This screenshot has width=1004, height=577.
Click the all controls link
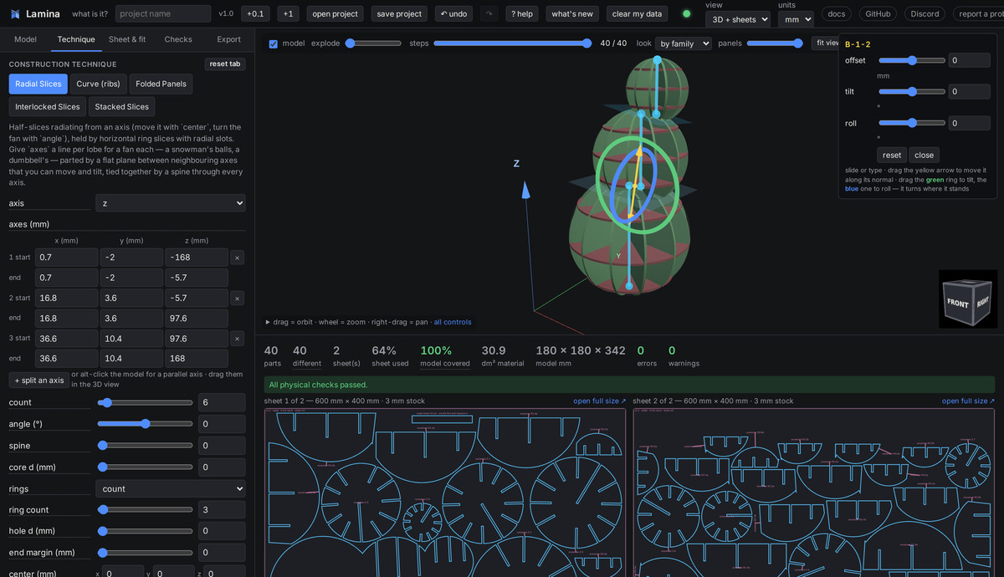tap(453, 322)
